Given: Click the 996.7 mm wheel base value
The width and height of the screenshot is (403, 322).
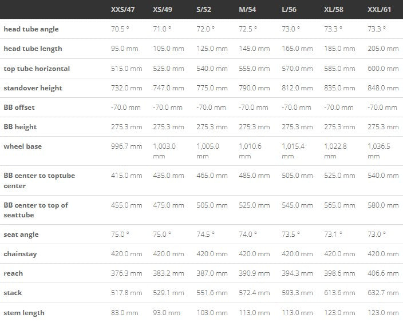Looking at the screenshot, I should click(x=127, y=146).
